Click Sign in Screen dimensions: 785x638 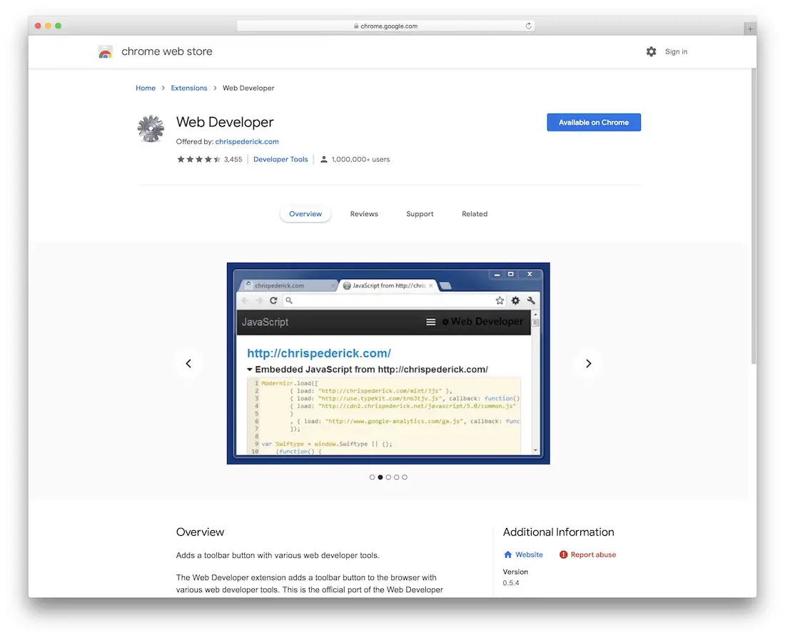(x=676, y=51)
